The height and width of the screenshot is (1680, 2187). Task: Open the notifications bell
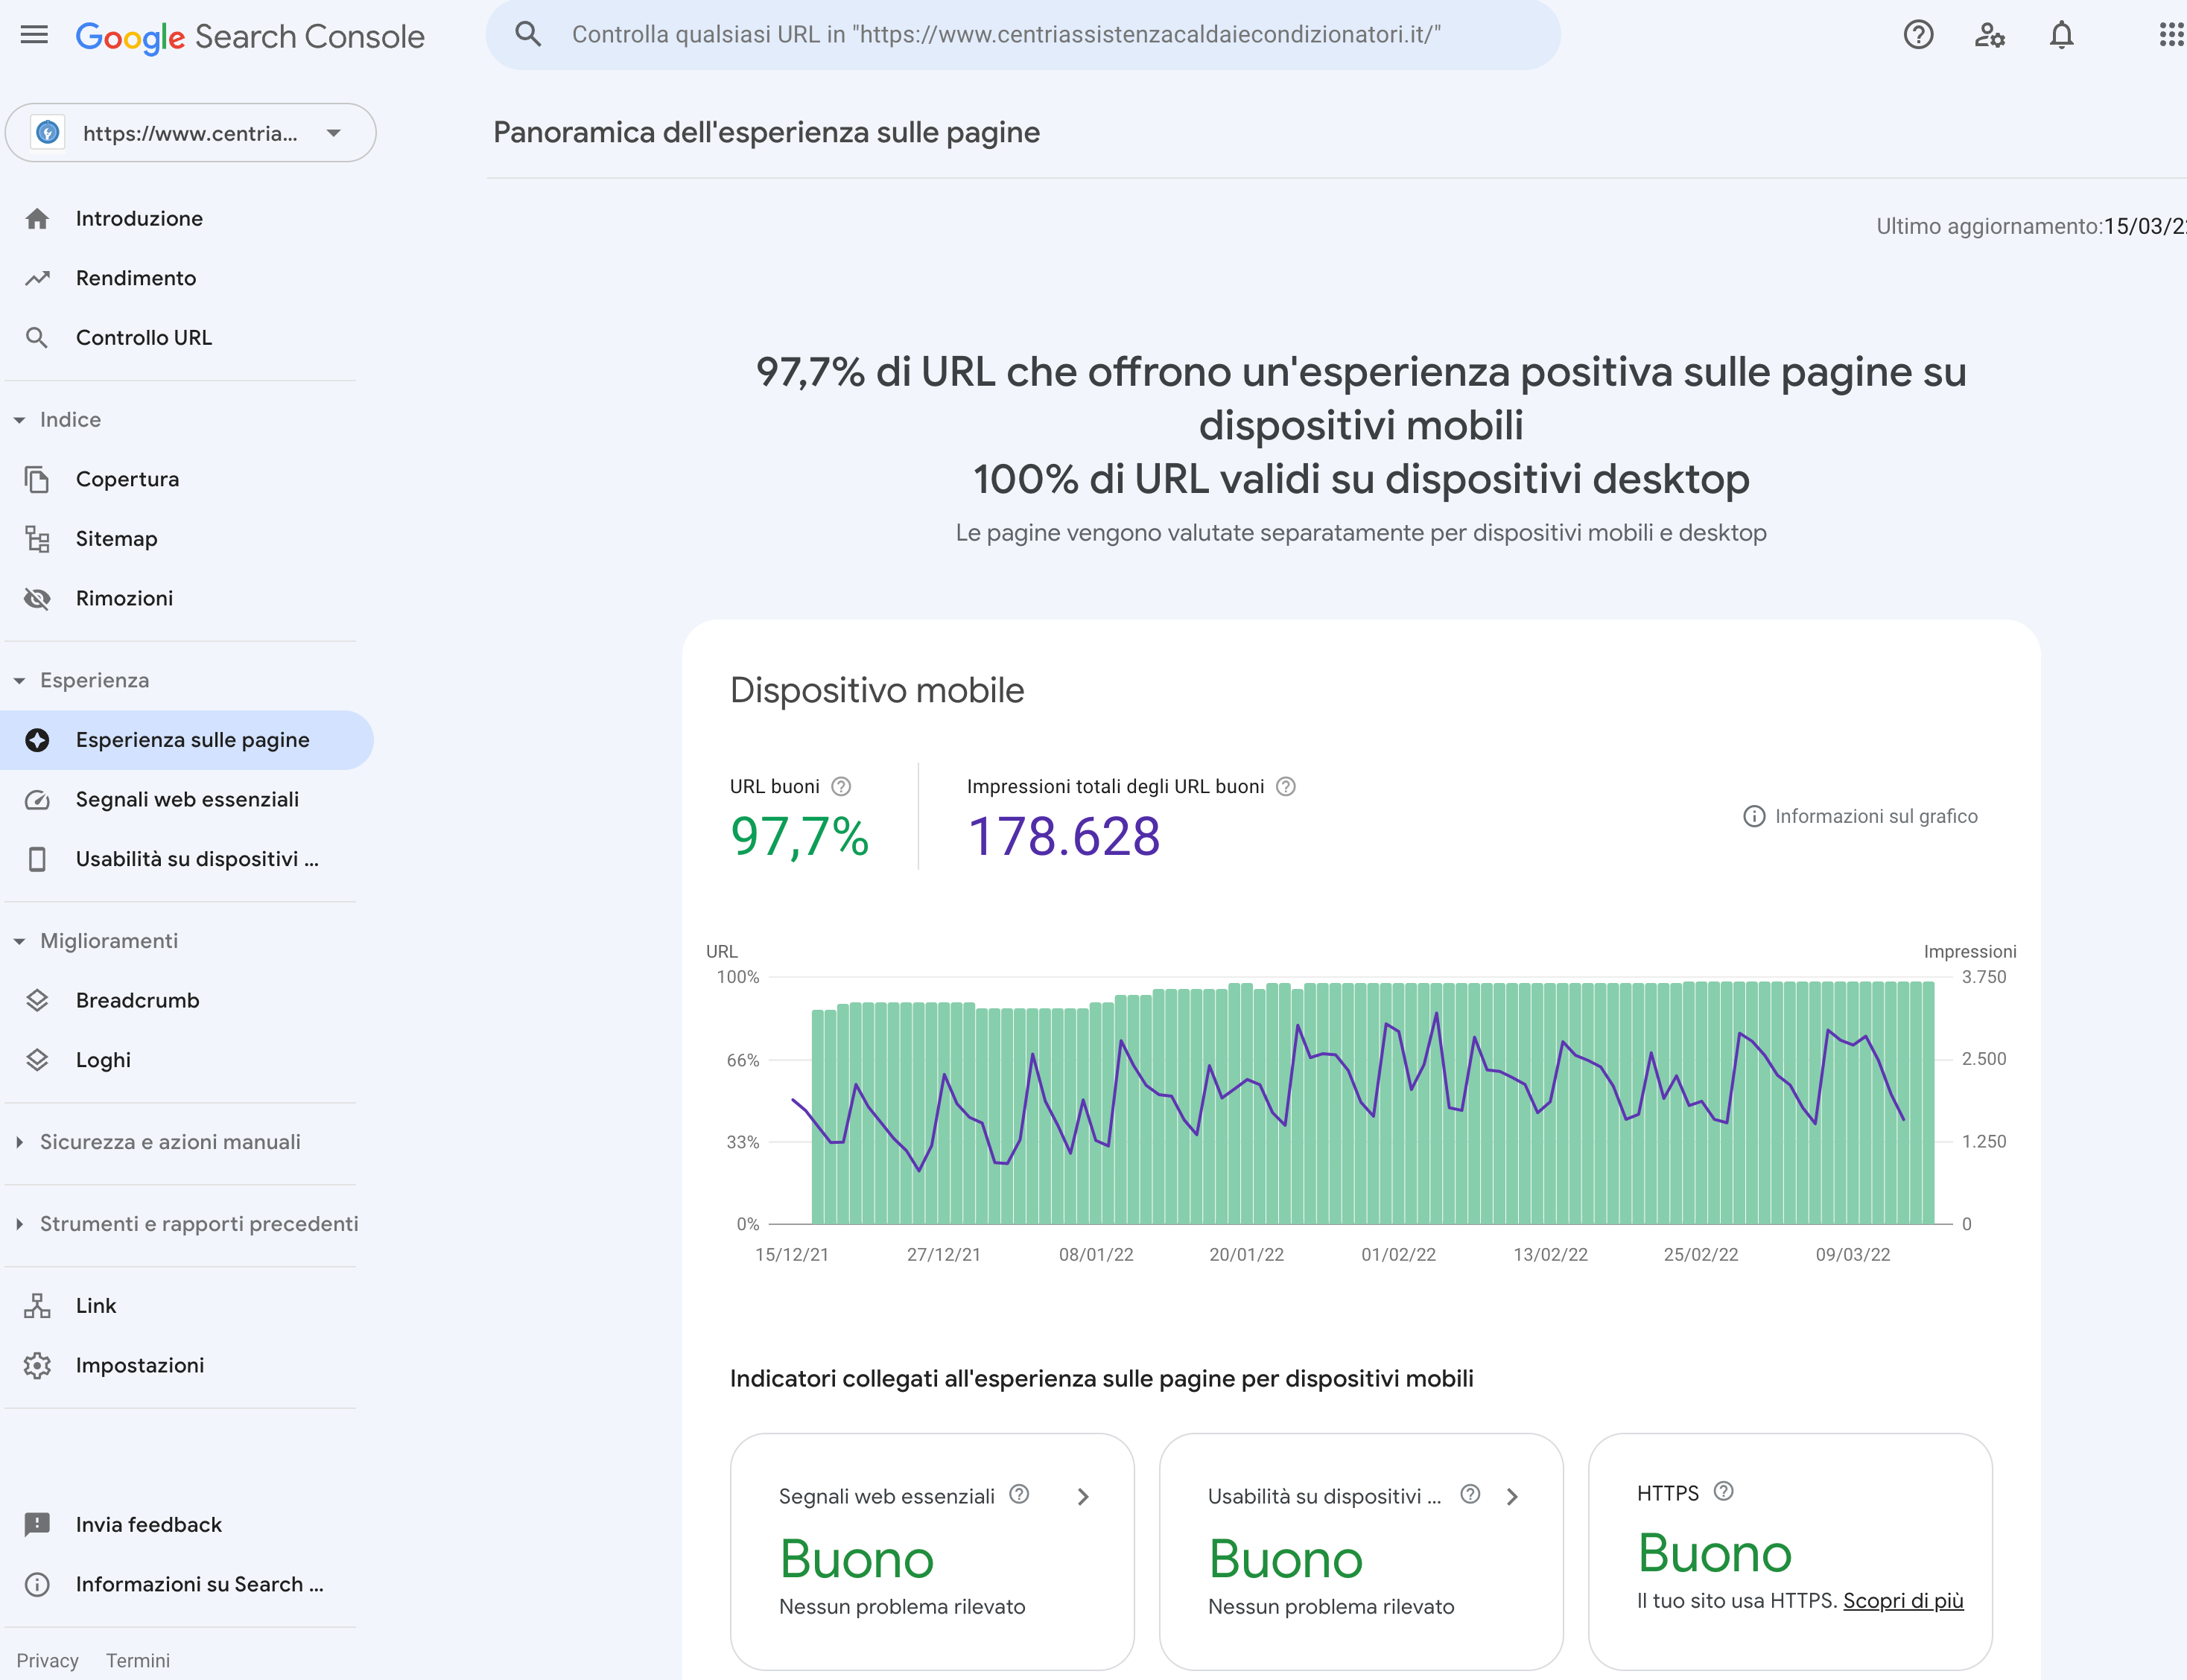[x=2061, y=35]
